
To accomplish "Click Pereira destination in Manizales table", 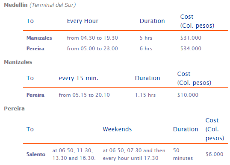I will 35,95.
